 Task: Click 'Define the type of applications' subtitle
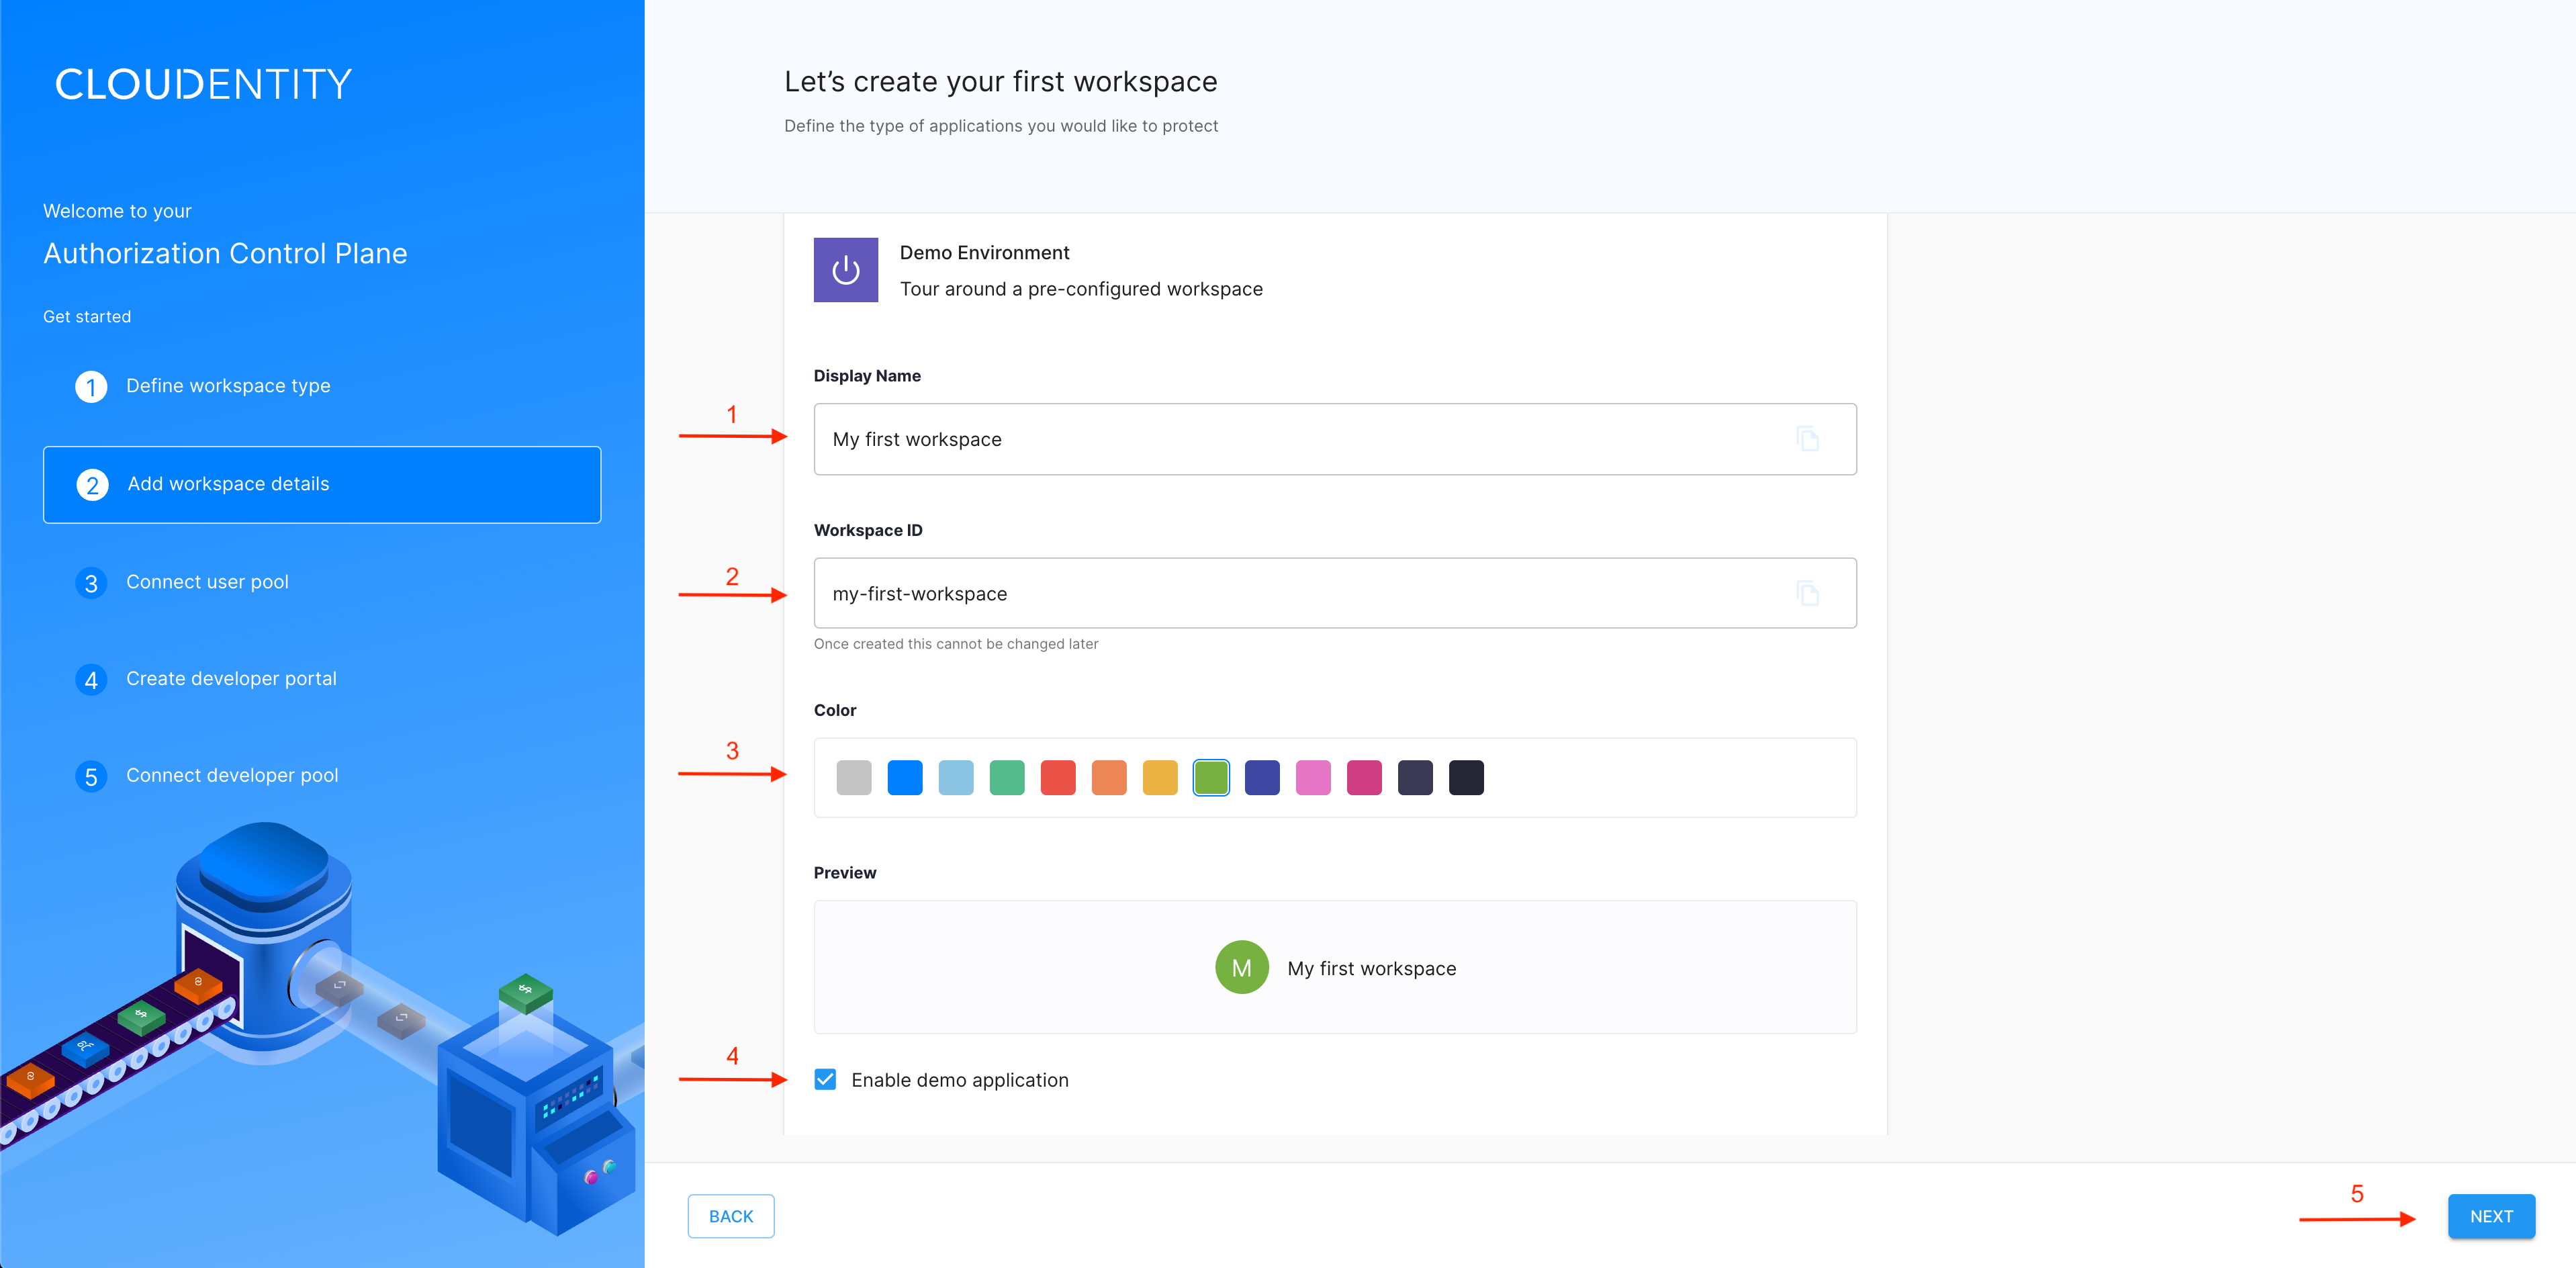pos(1001,126)
